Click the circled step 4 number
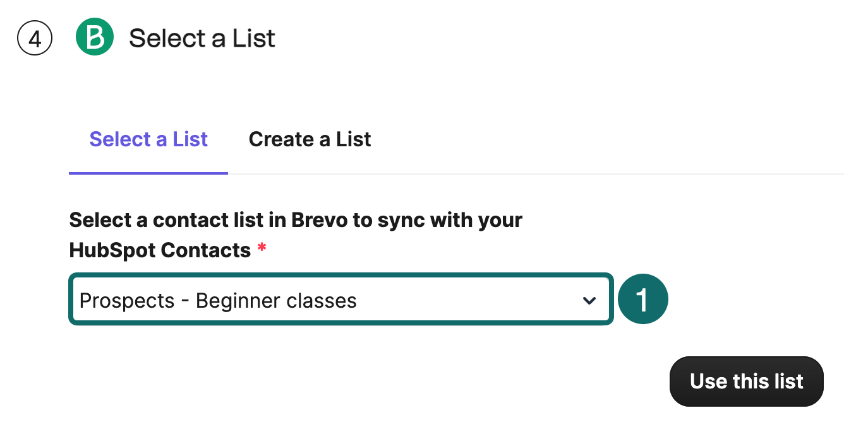This screenshot has height=425, width=844. (x=35, y=38)
